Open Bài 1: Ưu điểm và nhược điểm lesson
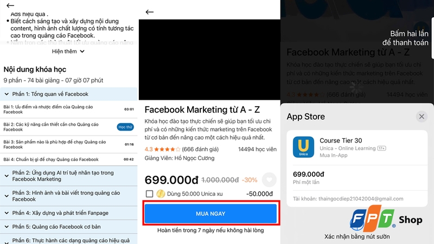Image resolution: width=434 pixels, height=244 pixels. point(69,110)
